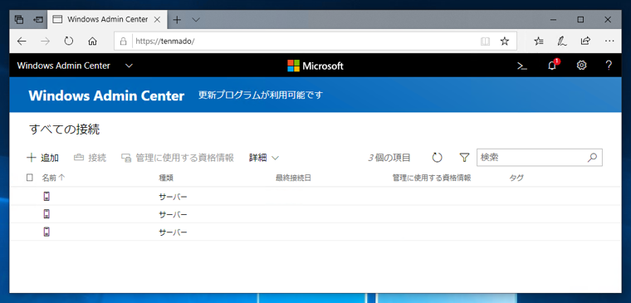
Task: Sort by 管理に使用する資格情報 column header
Action: 432,178
